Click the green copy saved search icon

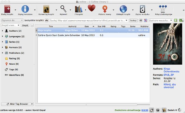click(176, 20)
